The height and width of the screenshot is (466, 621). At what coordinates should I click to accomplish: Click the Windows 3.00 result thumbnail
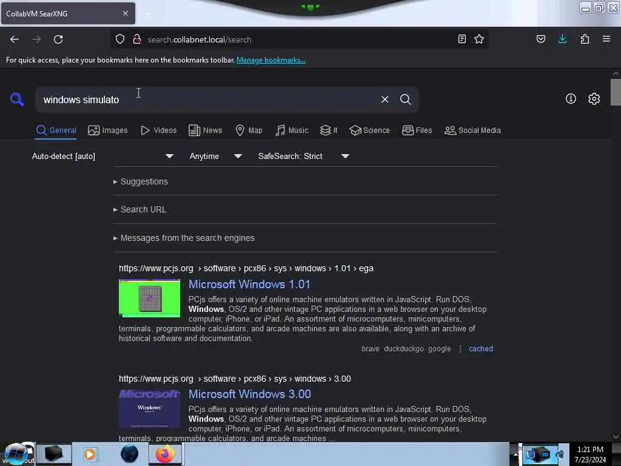click(x=149, y=408)
